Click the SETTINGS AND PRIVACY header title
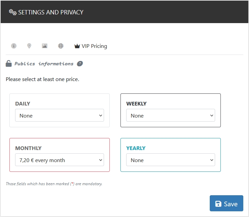Viewport: 249px width, 217px height. (x=51, y=12)
